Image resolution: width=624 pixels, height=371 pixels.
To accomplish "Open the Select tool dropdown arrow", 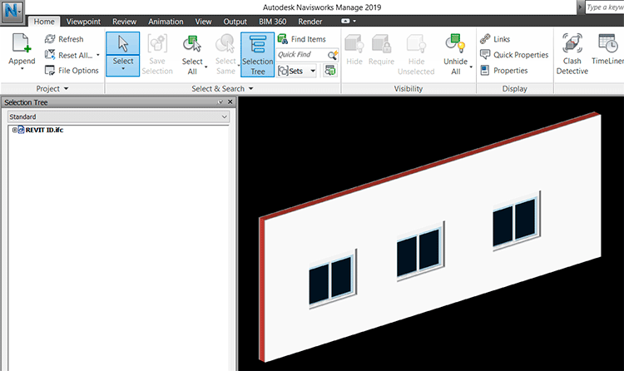I will click(x=123, y=69).
